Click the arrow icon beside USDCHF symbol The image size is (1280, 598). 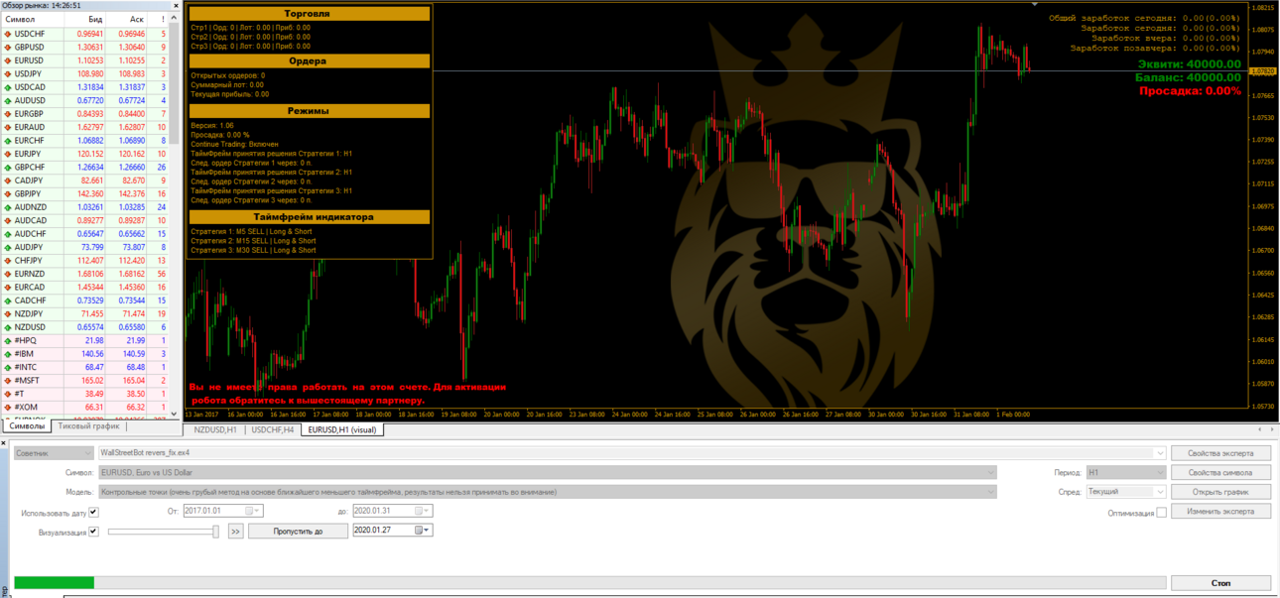(7, 34)
